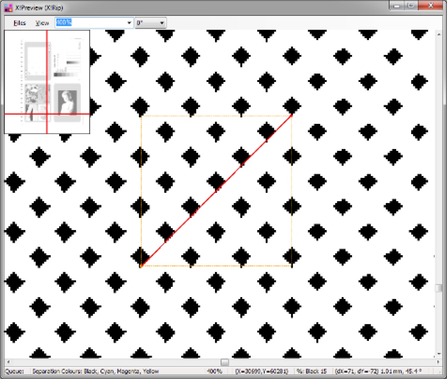
Task: Open the rotation angle 0° dropdown
Action: (151, 23)
